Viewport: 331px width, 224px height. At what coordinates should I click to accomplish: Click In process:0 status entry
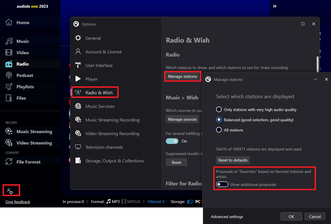click(73, 202)
